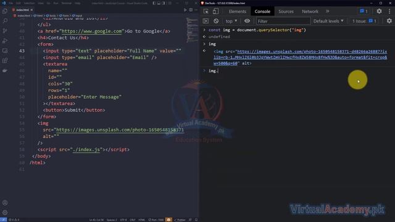Click the CRLF line ending status item
This screenshot has height=222, width=395.
click(133, 220)
